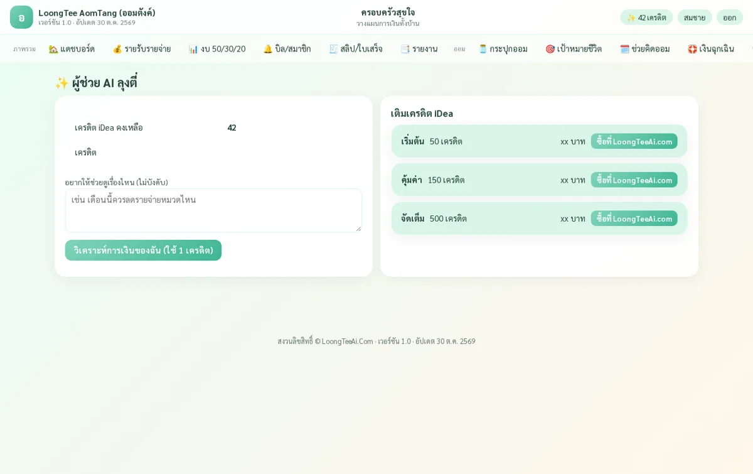Open the สมชาย user profile button
Screen dimensions: 753x474
click(695, 17)
